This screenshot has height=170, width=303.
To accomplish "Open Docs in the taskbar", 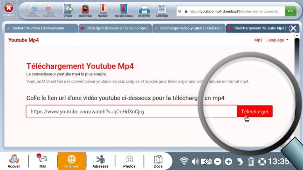I will click(158, 161).
